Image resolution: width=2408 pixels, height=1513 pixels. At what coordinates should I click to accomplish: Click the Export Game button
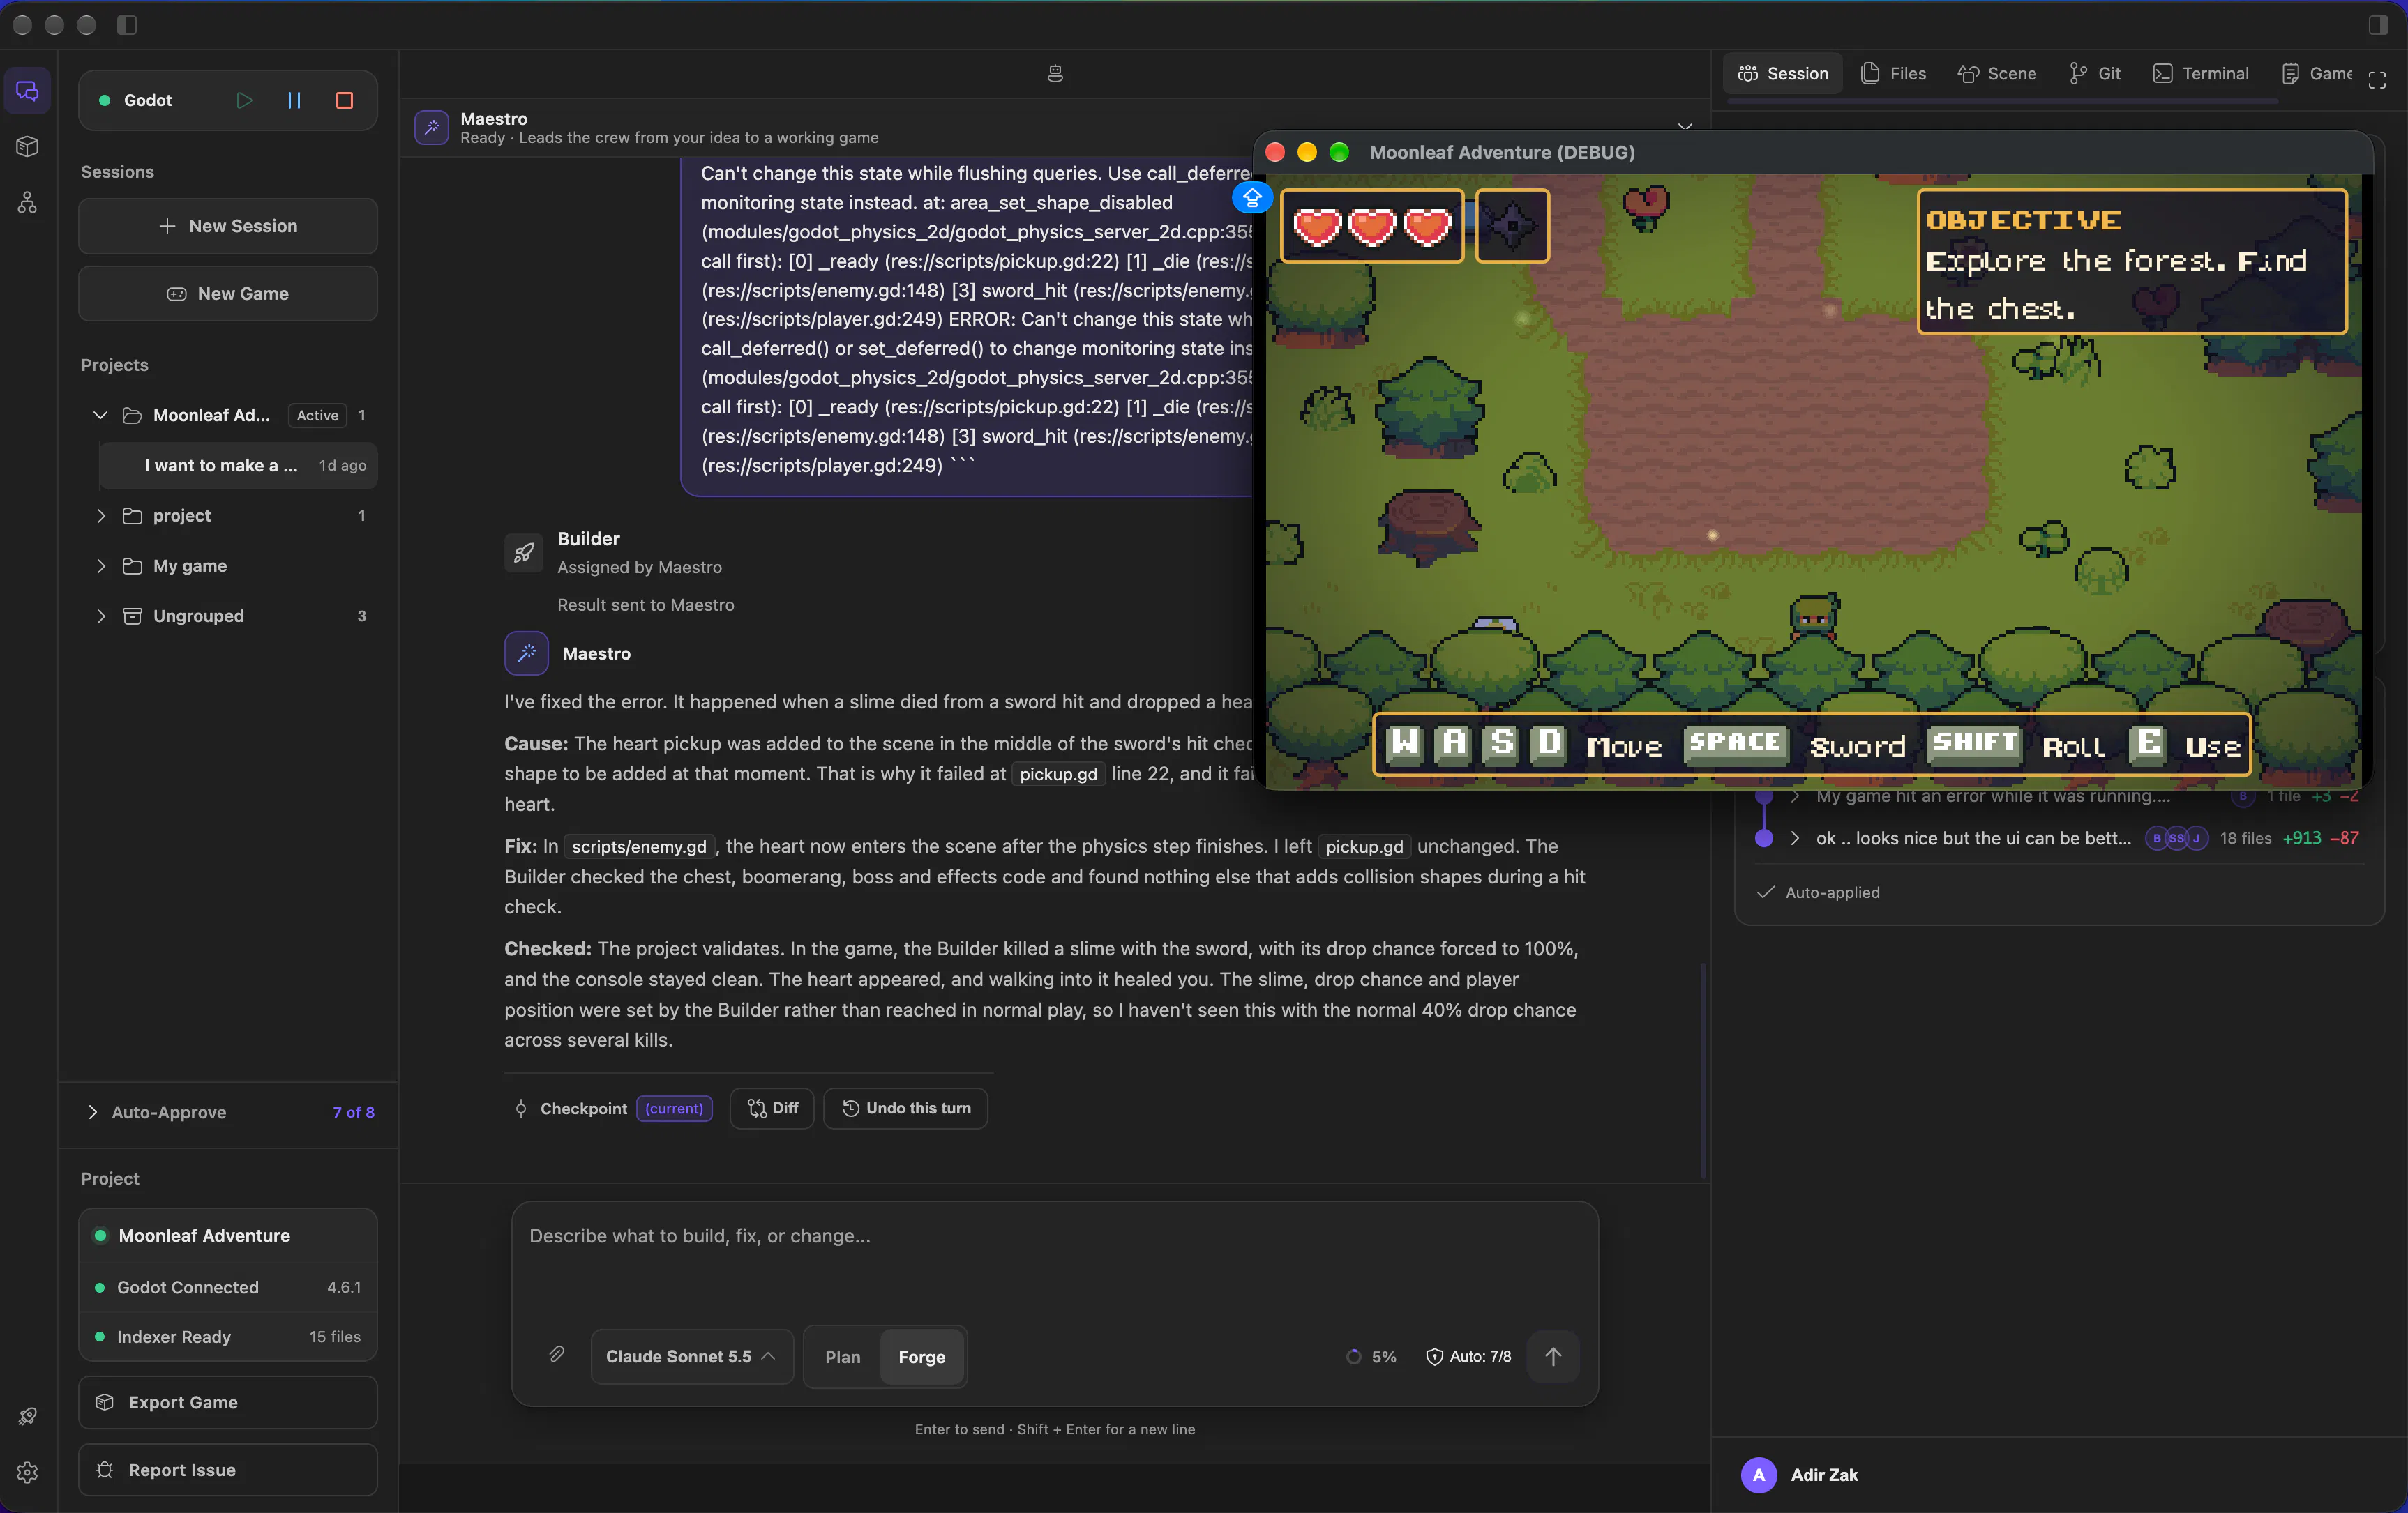[x=228, y=1402]
